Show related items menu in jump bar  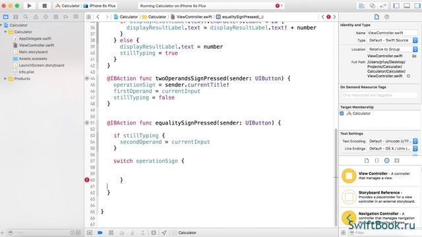click(x=88, y=17)
